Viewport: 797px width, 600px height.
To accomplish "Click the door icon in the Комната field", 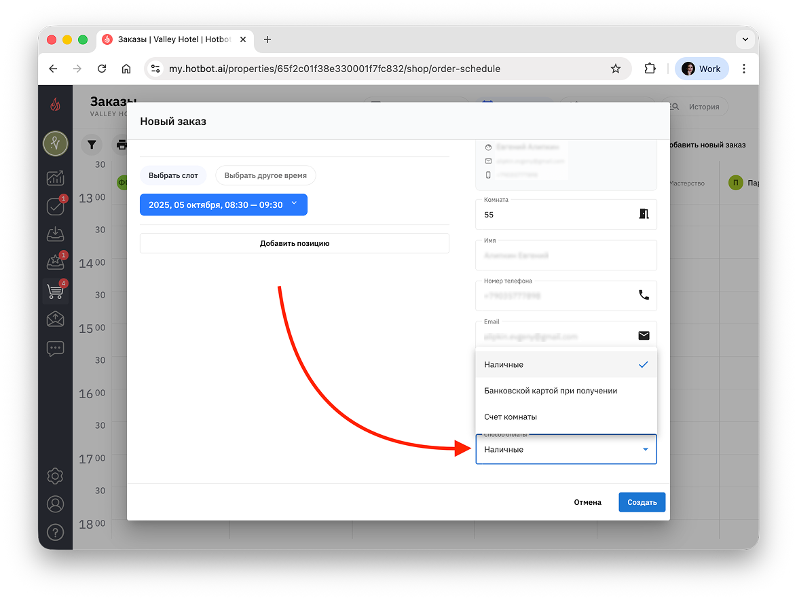I will 644,214.
